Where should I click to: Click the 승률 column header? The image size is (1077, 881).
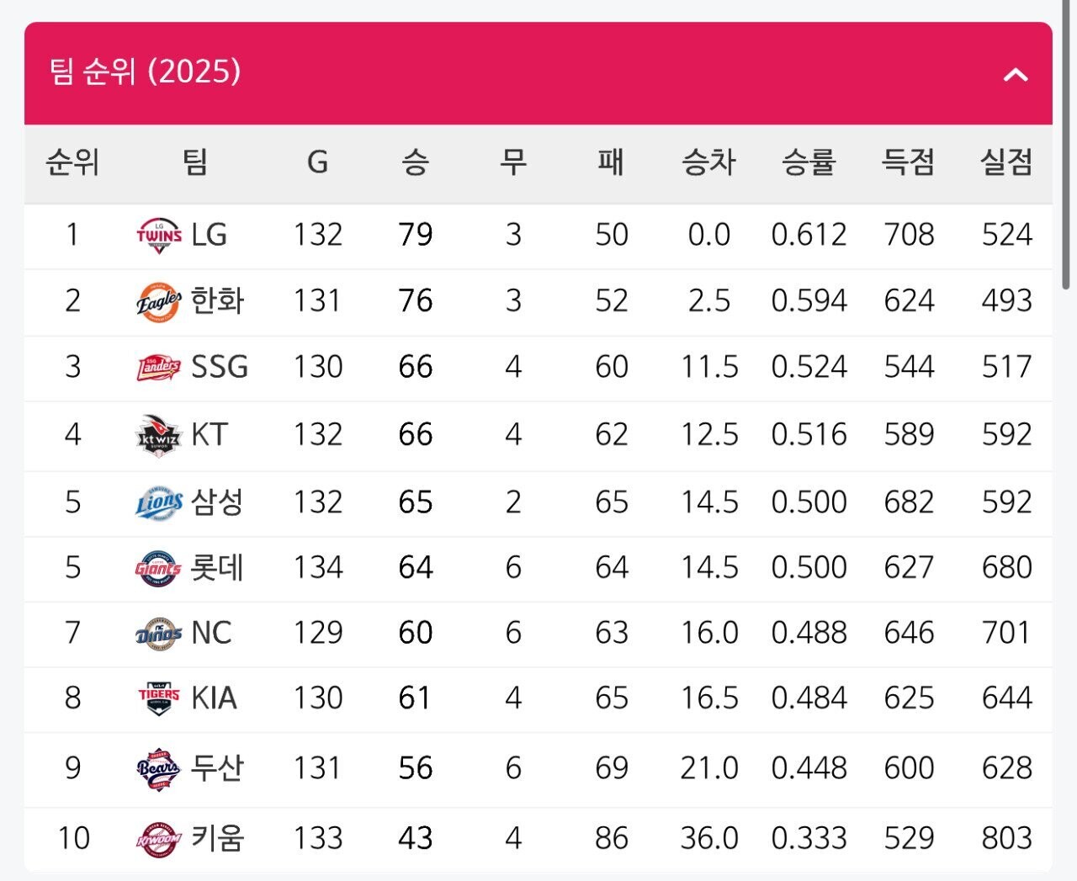[809, 162]
